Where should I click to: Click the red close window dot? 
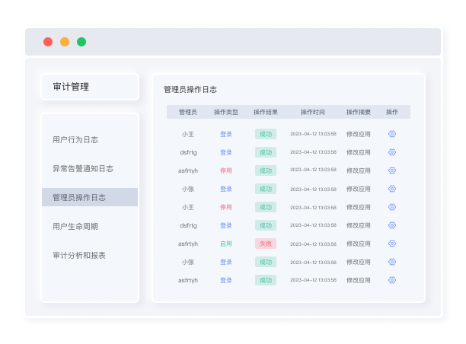pyautogui.click(x=48, y=42)
